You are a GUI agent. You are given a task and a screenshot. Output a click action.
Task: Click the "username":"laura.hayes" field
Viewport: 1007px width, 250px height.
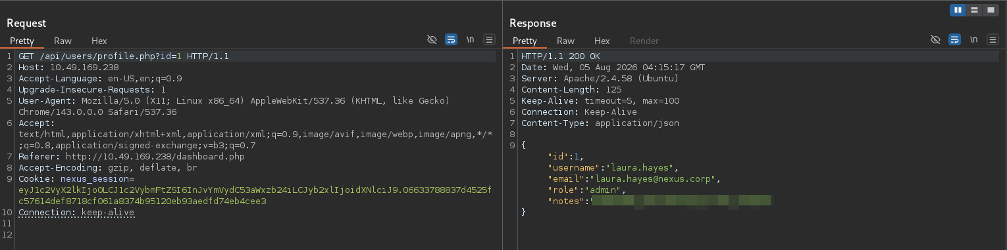[612, 168]
